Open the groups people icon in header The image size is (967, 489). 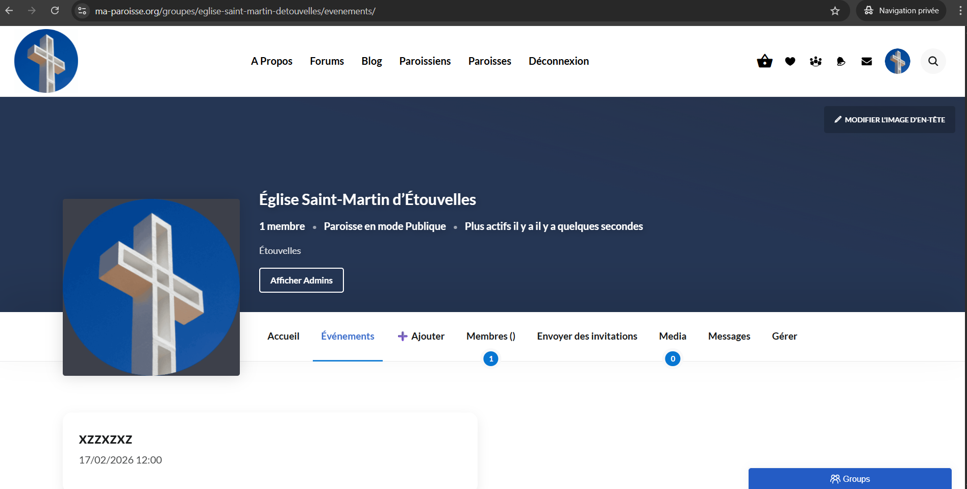(815, 61)
